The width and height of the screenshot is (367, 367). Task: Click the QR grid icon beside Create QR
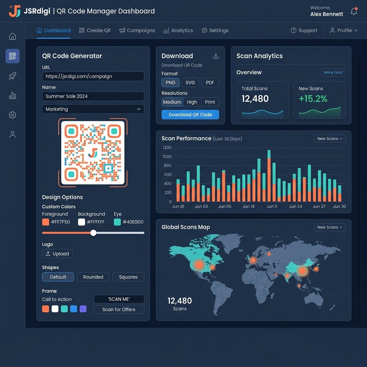(x=82, y=30)
